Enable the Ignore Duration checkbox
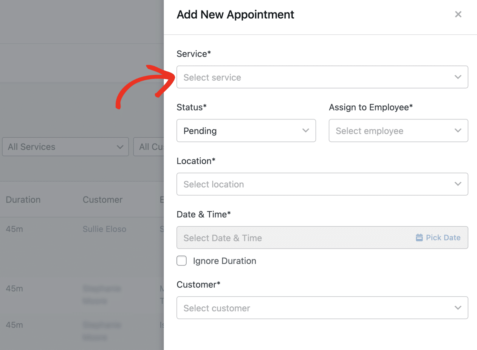Image resolution: width=477 pixels, height=350 pixels. (x=182, y=261)
